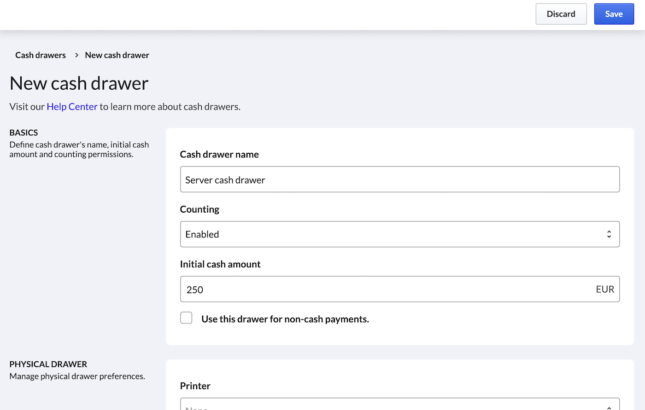Discard the new cash drawer changes
The image size is (645, 410).
561,14
